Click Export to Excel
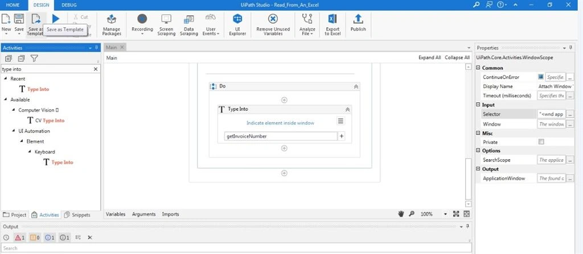The image size is (583, 254). 332,24
